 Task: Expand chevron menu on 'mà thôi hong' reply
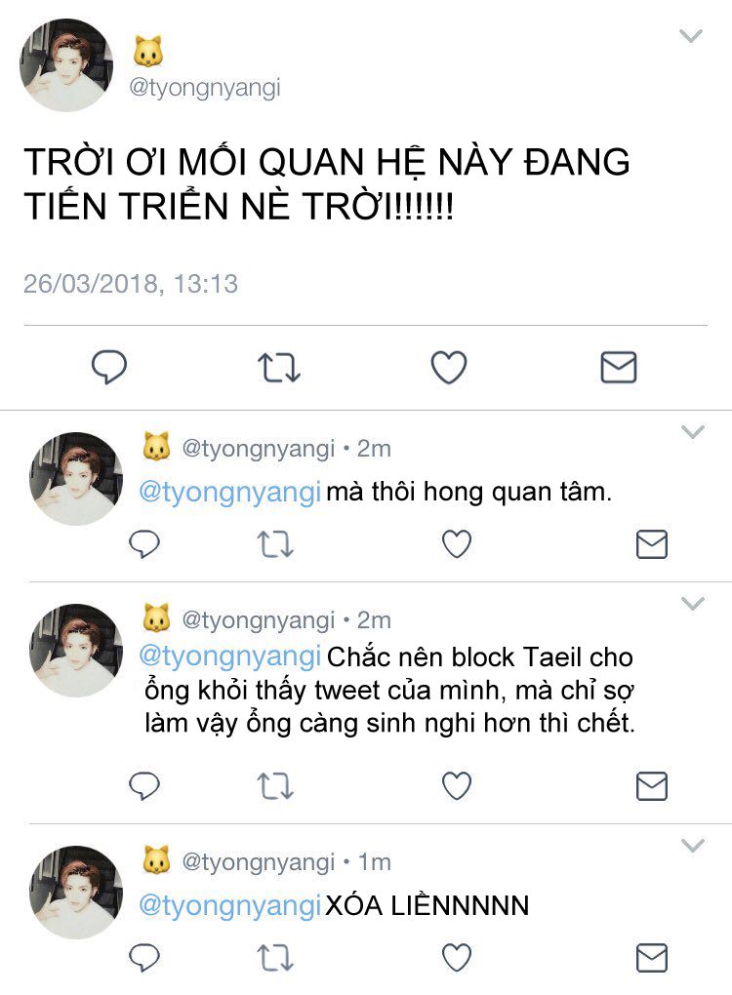pyautogui.click(x=692, y=432)
